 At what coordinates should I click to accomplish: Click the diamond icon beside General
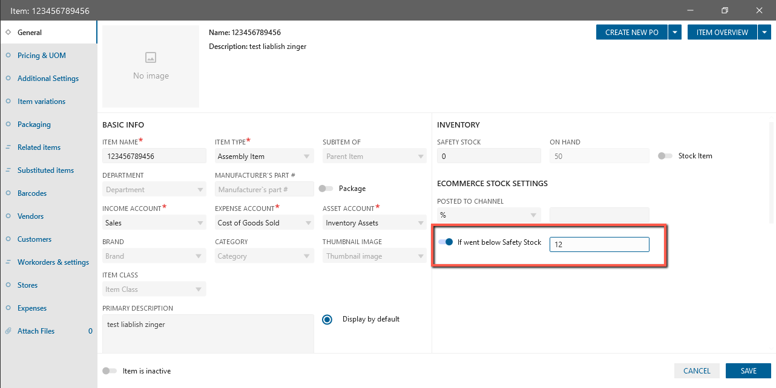(8, 33)
